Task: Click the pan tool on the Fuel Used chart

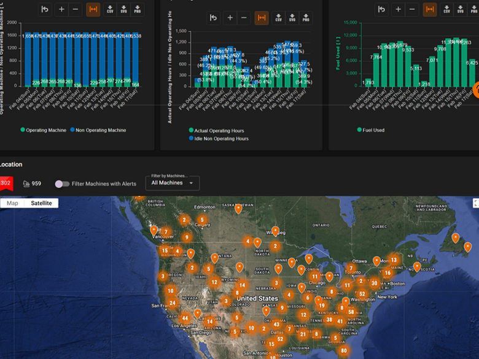Action: point(429,10)
